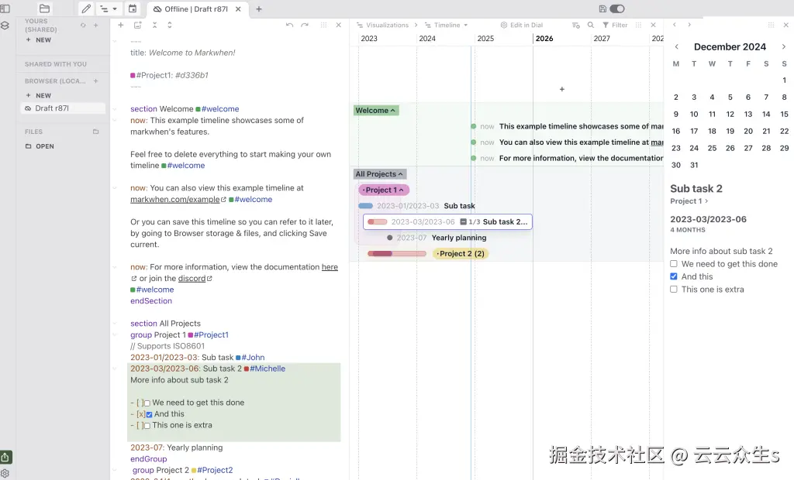
Task: Redo the last edit
Action: click(304, 25)
